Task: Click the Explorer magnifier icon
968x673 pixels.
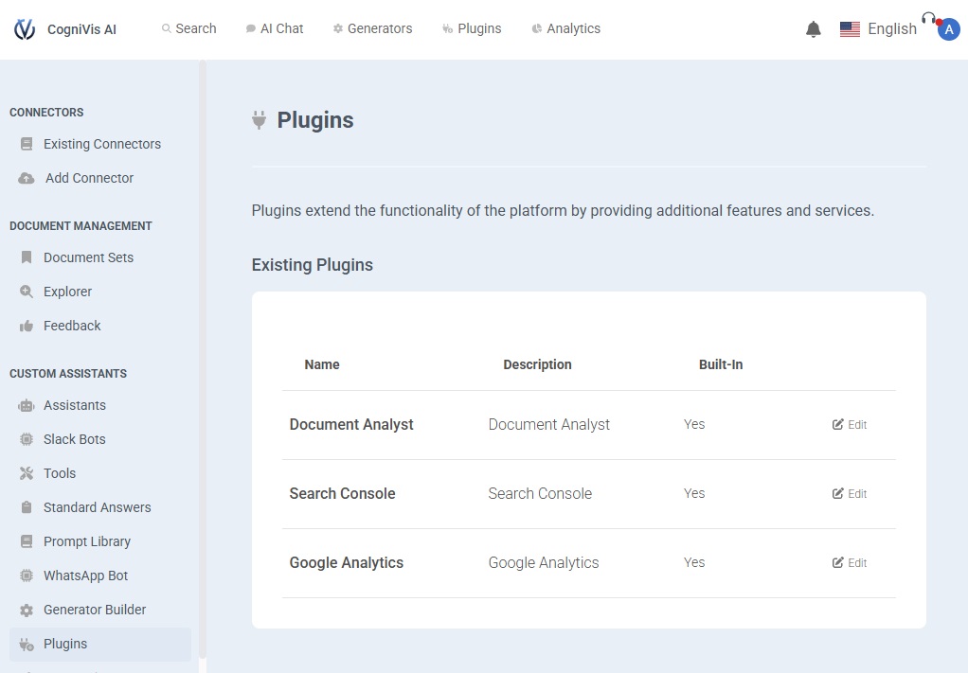Action: pos(27,292)
